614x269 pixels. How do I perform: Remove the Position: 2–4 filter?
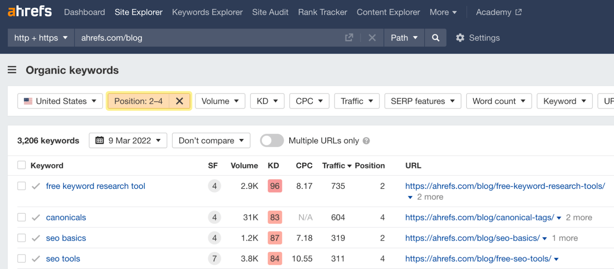[179, 101]
